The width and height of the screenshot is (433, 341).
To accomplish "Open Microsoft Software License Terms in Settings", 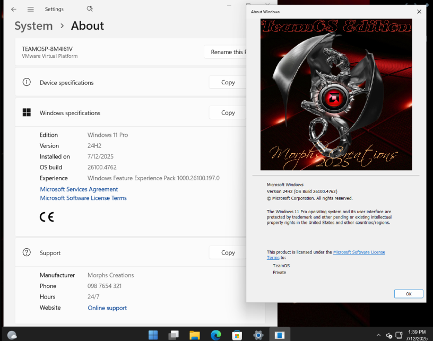I will 83,198.
